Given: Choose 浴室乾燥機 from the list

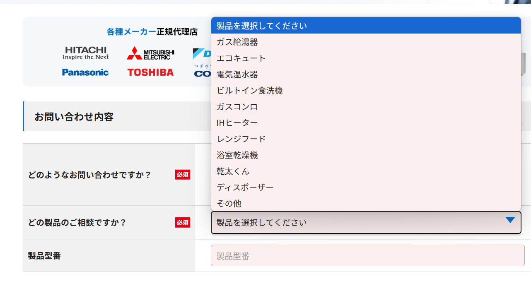Looking at the screenshot, I should pyautogui.click(x=237, y=155).
